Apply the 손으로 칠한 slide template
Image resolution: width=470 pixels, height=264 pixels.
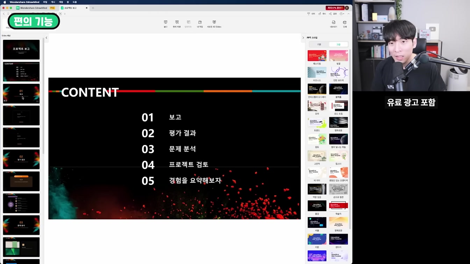339,189
